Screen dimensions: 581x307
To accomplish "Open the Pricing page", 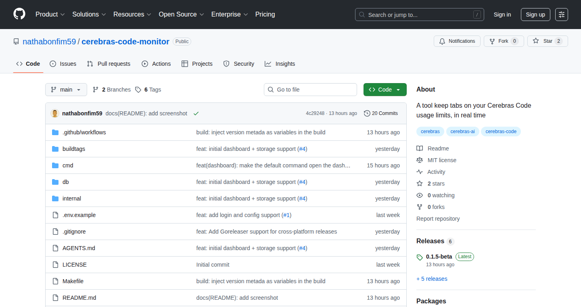I will 265,15.
